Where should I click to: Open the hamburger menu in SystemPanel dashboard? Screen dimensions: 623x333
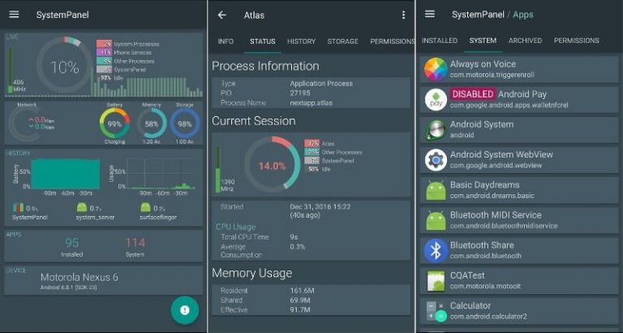tap(14, 15)
